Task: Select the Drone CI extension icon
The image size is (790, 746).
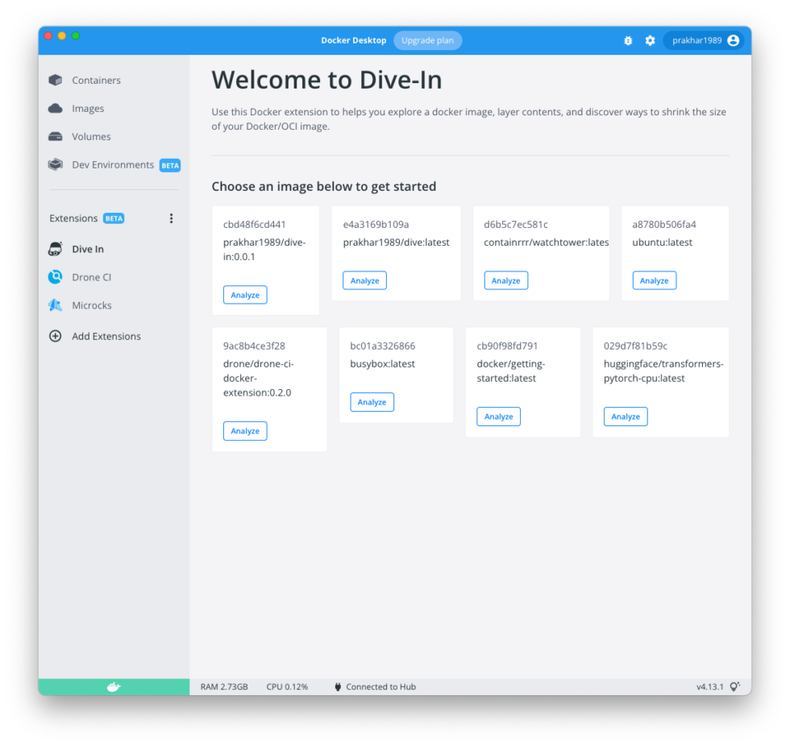Action: point(55,277)
